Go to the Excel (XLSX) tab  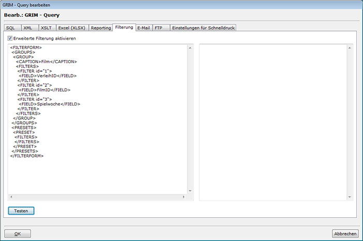[x=71, y=27]
